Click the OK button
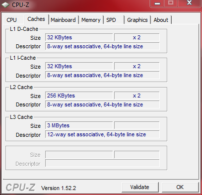202x195 pixels. tap(180, 187)
